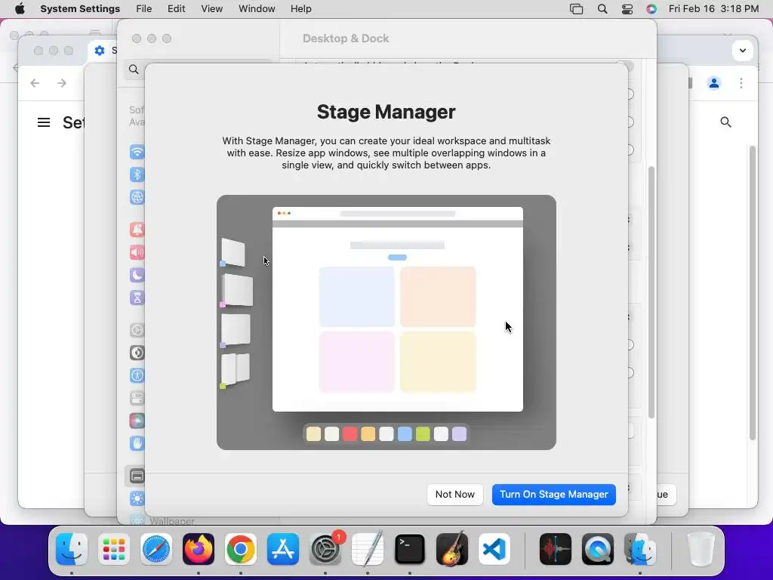Image resolution: width=773 pixels, height=580 pixels.
Task: Open Chrome three-dot menu
Action: tap(741, 83)
